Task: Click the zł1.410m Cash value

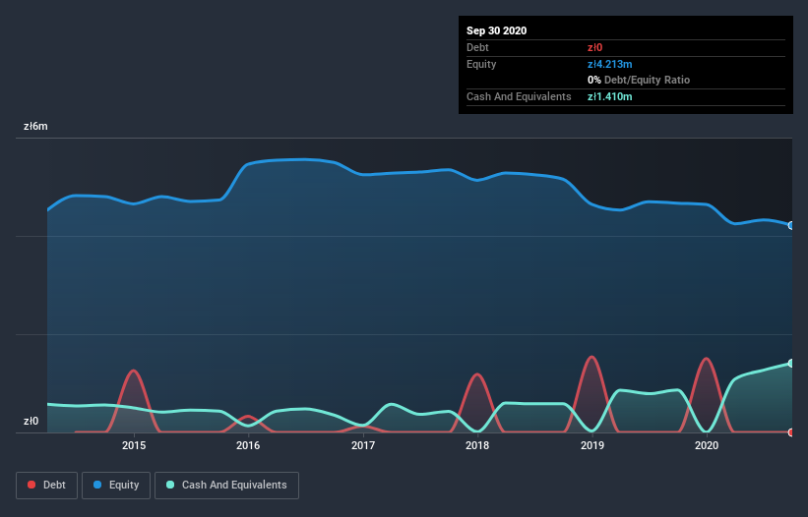Action: pos(609,96)
